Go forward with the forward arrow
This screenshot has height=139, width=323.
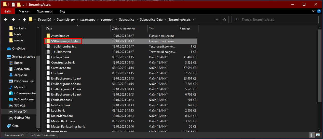tap(13, 20)
